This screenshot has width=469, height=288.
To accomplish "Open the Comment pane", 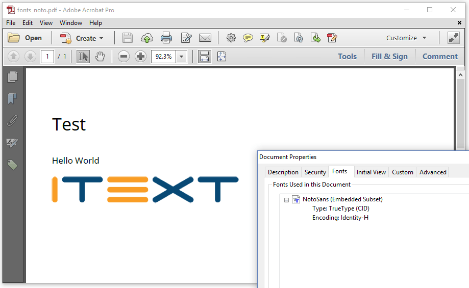I will (x=440, y=57).
